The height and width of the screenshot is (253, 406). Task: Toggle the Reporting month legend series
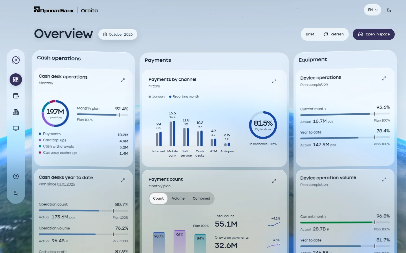coord(184,96)
